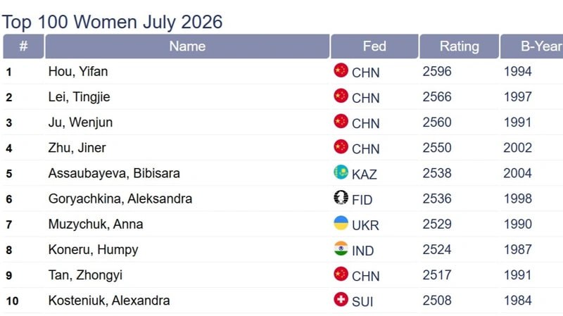
Task: Click the B-Year column header
Action: pyautogui.click(x=532, y=46)
